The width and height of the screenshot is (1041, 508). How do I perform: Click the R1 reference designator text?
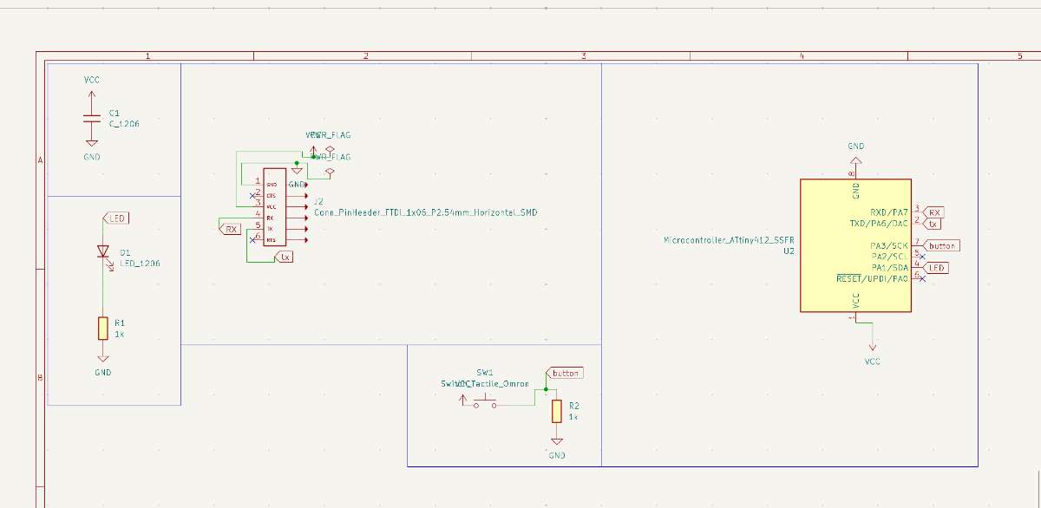tap(120, 322)
